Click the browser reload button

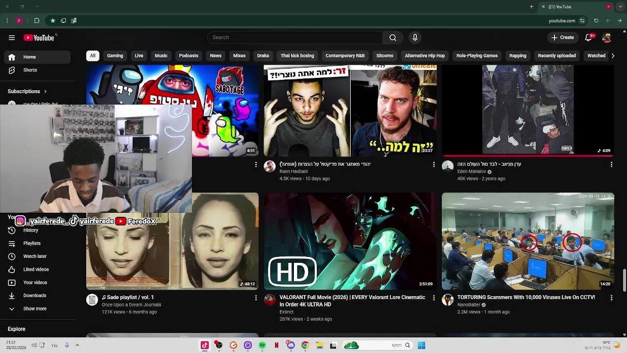point(596,21)
